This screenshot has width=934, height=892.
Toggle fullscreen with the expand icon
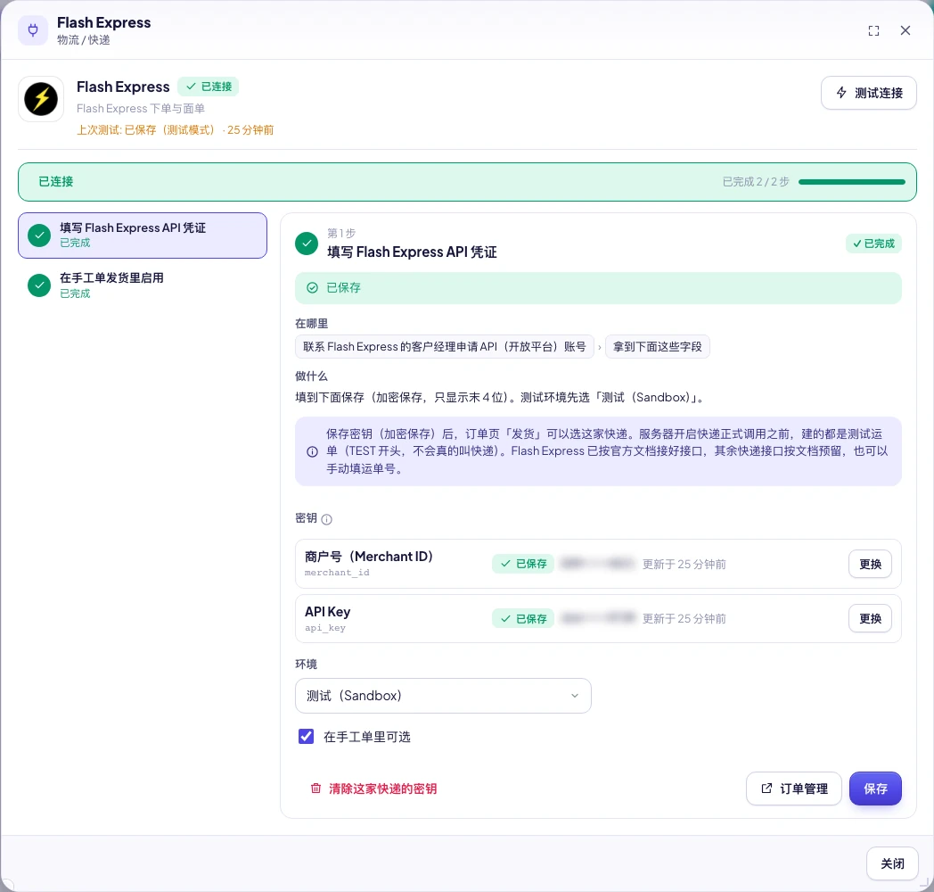[873, 31]
